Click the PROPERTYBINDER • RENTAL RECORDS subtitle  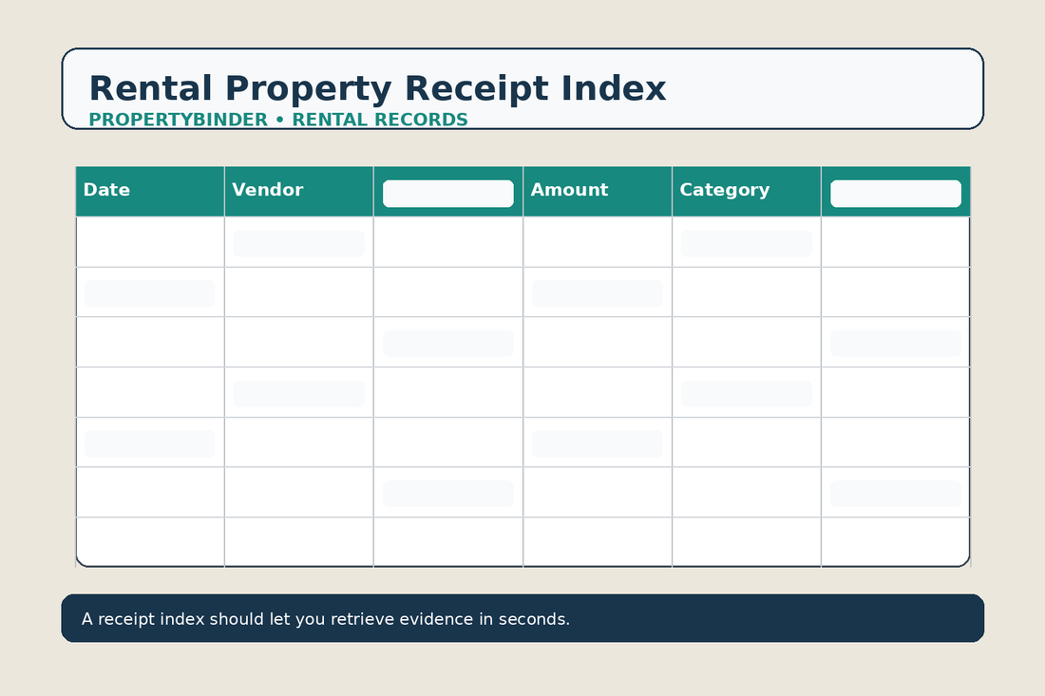pyautogui.click(x=278, y=120)
